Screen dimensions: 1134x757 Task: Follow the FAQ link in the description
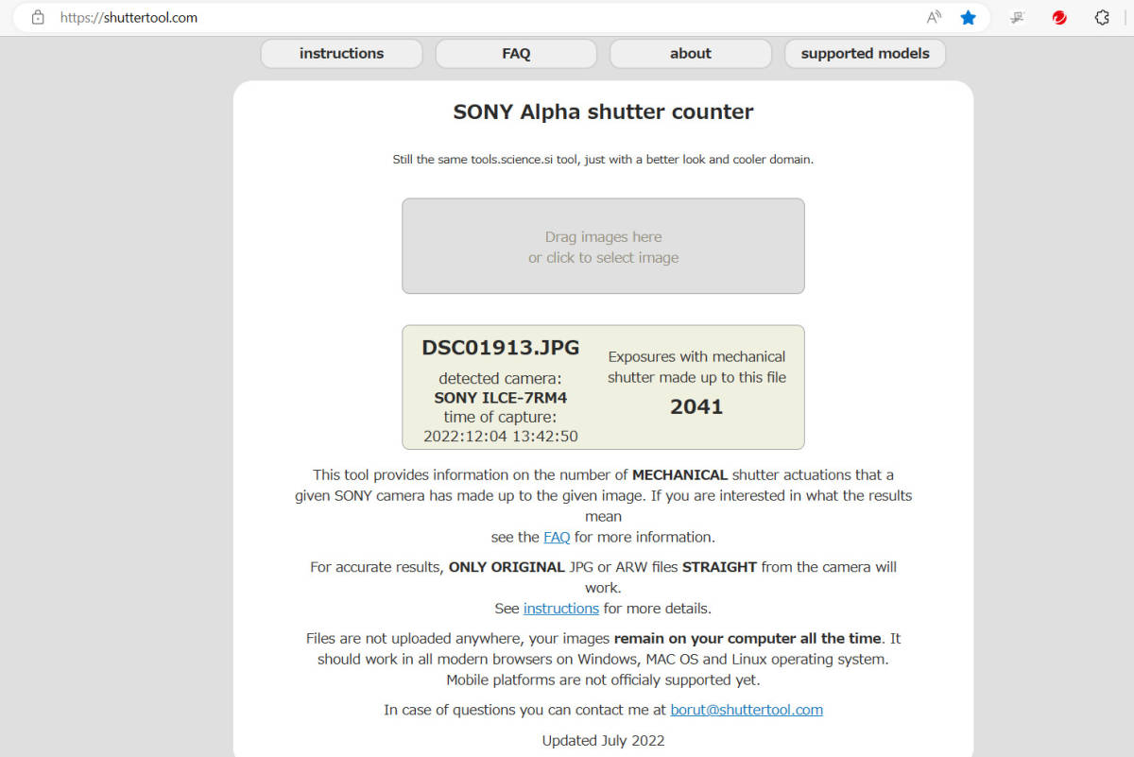[x=557, y=537]
